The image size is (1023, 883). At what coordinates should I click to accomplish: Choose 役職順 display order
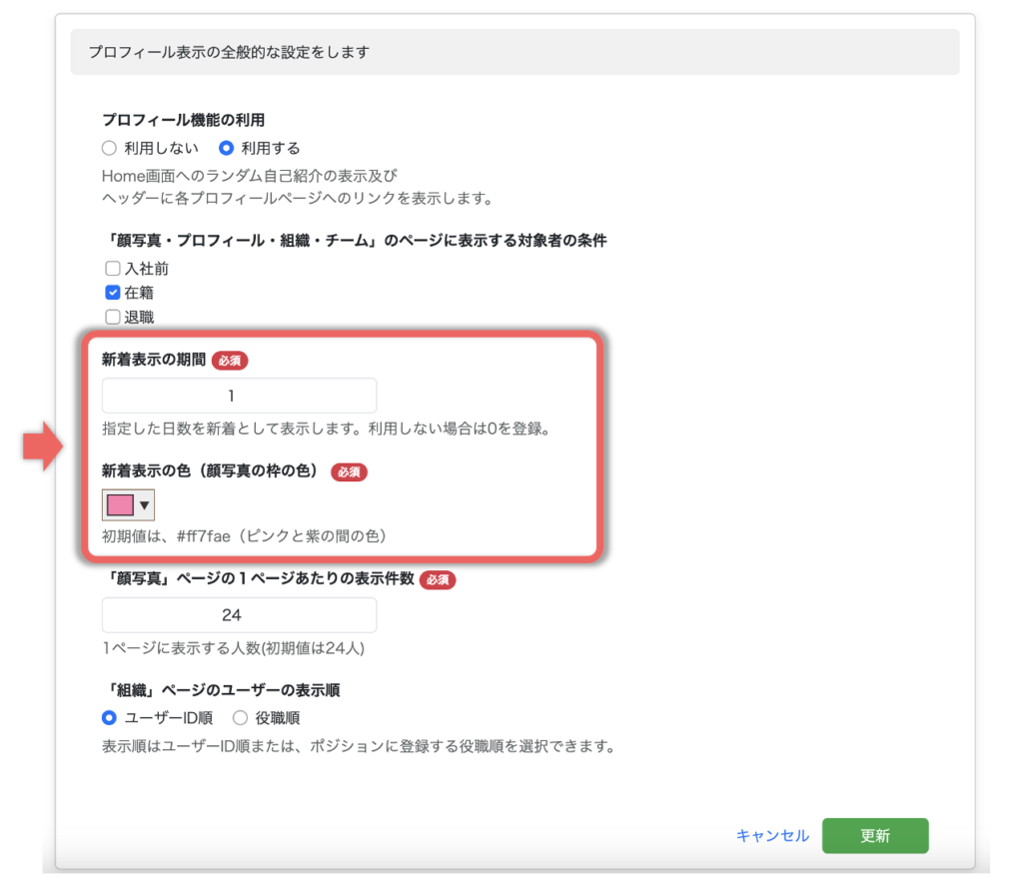tap(240, 717)
